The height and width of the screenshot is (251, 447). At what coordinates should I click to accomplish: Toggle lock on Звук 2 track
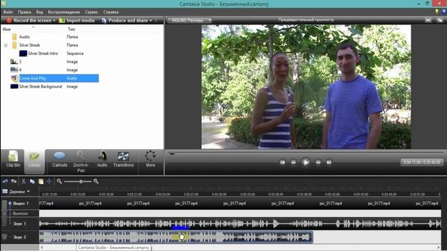click(x=4, y=237)
